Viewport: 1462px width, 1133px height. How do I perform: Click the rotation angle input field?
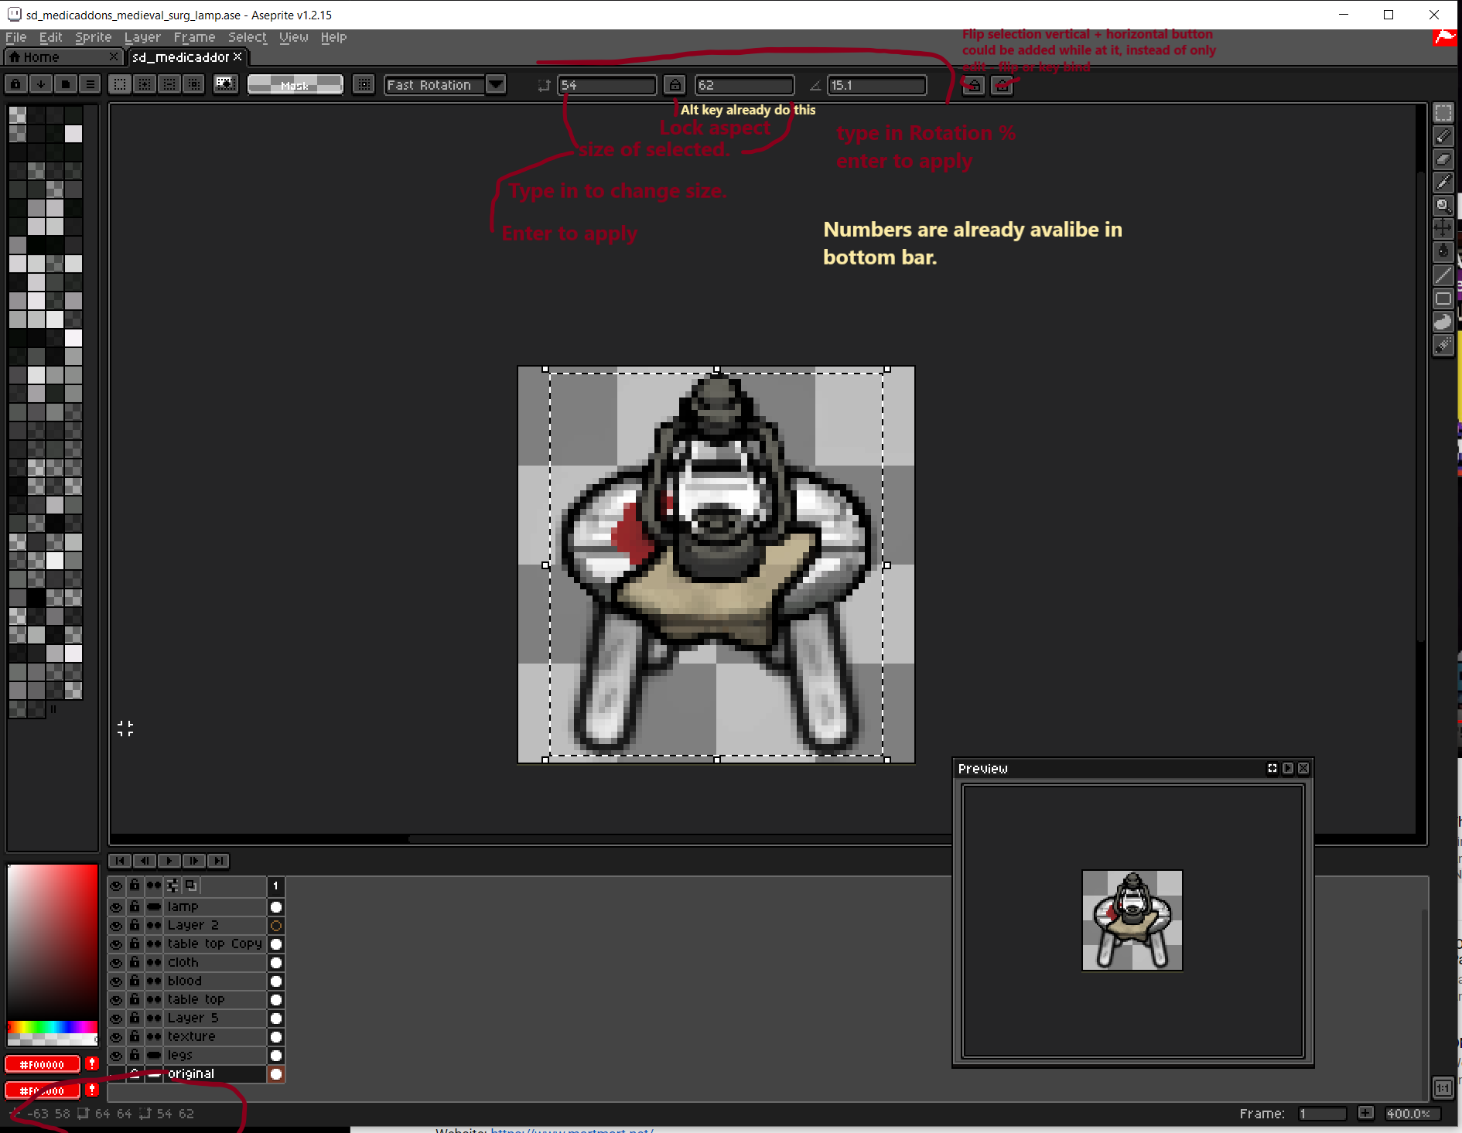pyautogui.click(x=876, y=85)
